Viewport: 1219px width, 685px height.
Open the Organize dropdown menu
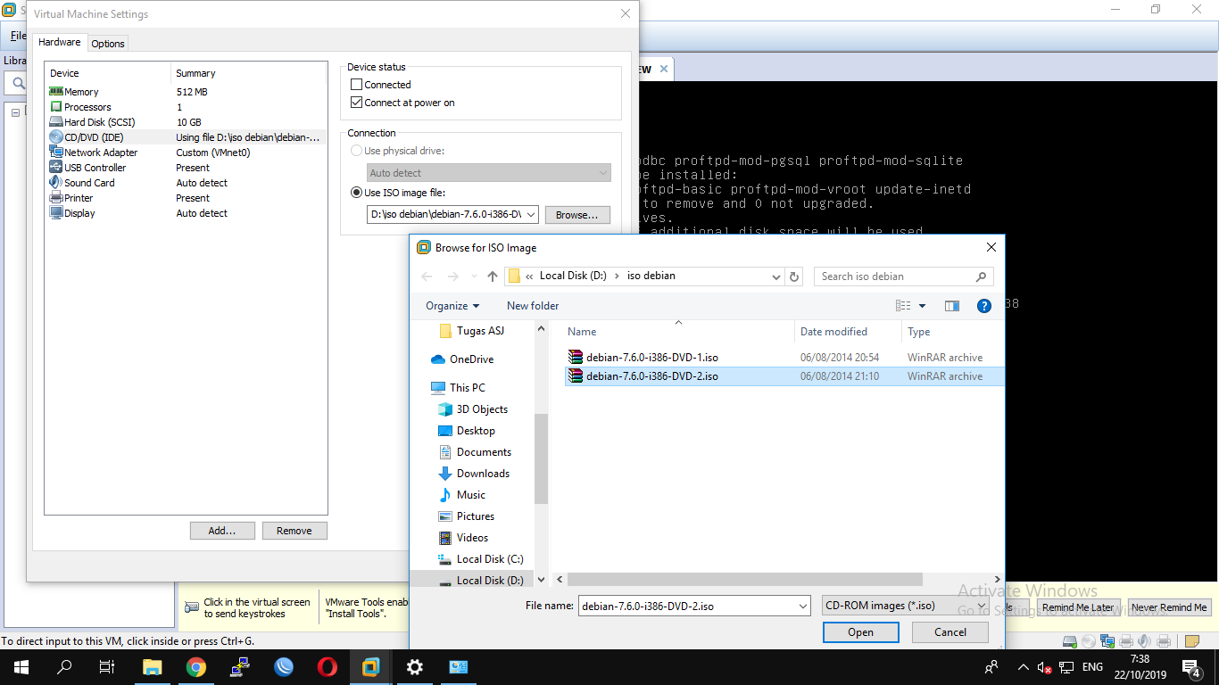(452, 306)
